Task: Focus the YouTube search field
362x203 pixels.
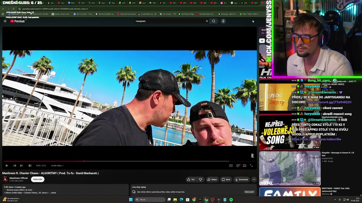Action: (x=170, y=21)
